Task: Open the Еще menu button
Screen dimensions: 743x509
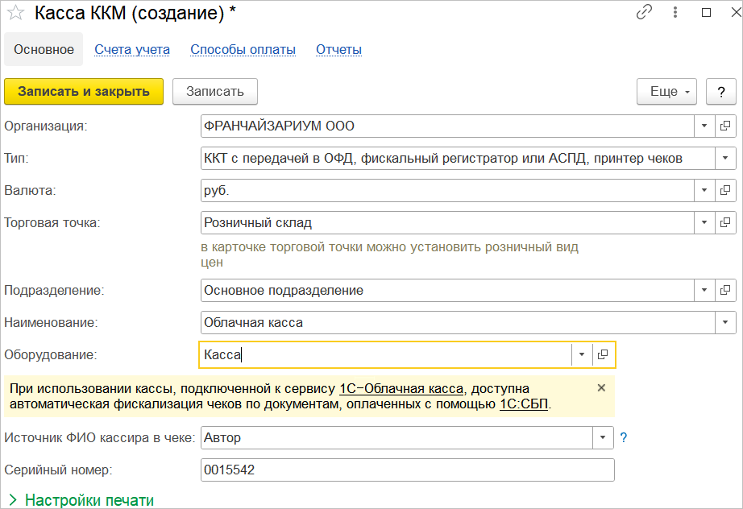Action: coord(666,92)
